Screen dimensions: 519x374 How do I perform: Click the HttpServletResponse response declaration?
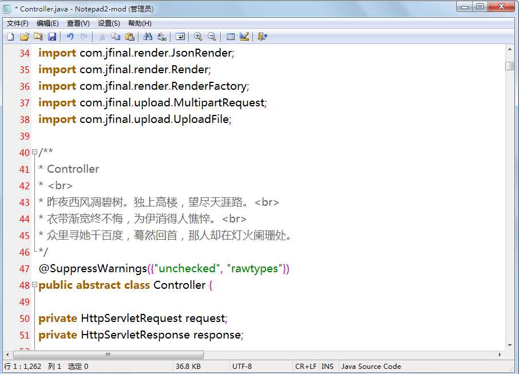[x=141, y=335]
